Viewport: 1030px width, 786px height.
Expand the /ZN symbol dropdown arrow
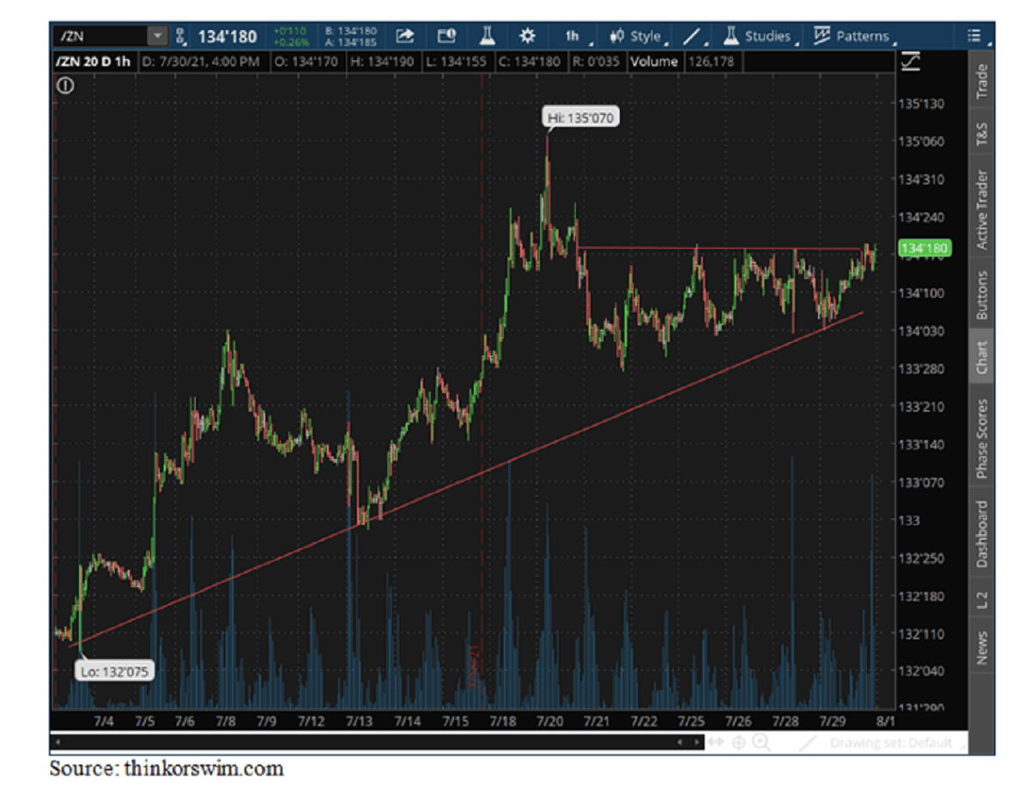[156, 36]
